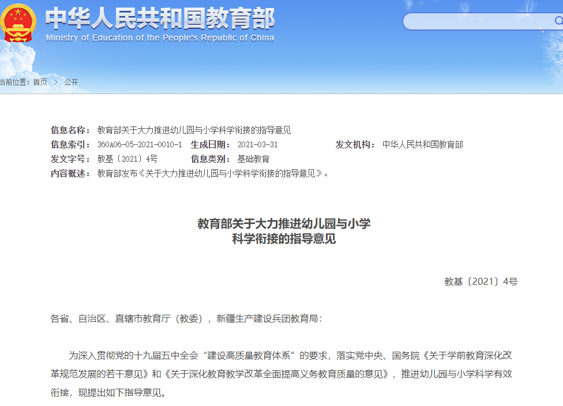Screen dimensions: 563x406
Task: Click the 内容概述 label
Action: pyautogui.click(x=70, y=174)
